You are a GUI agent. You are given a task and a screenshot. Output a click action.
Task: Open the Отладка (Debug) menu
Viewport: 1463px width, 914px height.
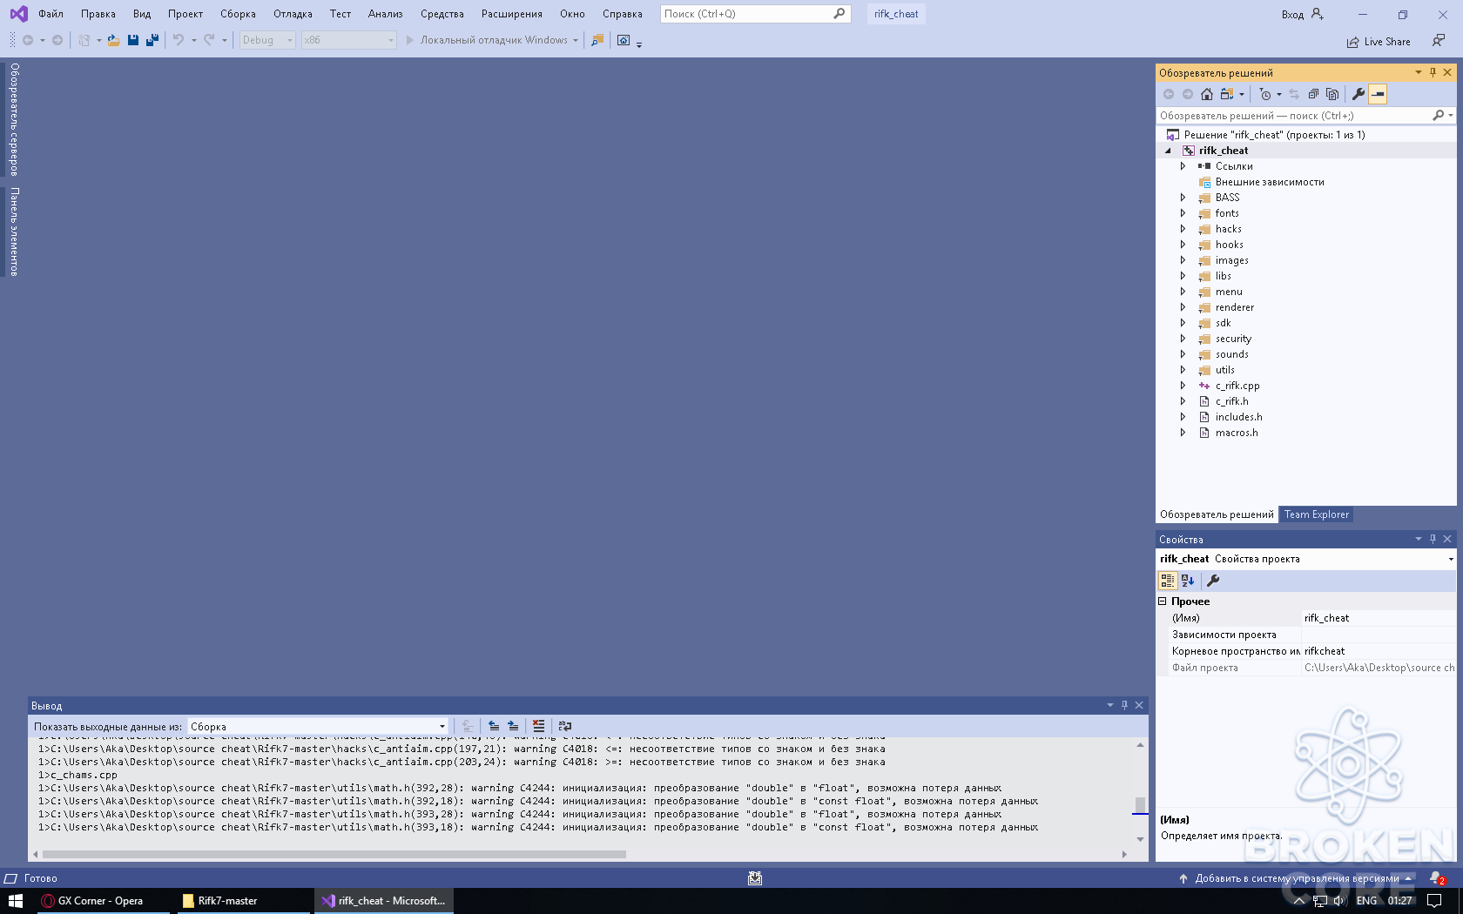tap(293, 14)
